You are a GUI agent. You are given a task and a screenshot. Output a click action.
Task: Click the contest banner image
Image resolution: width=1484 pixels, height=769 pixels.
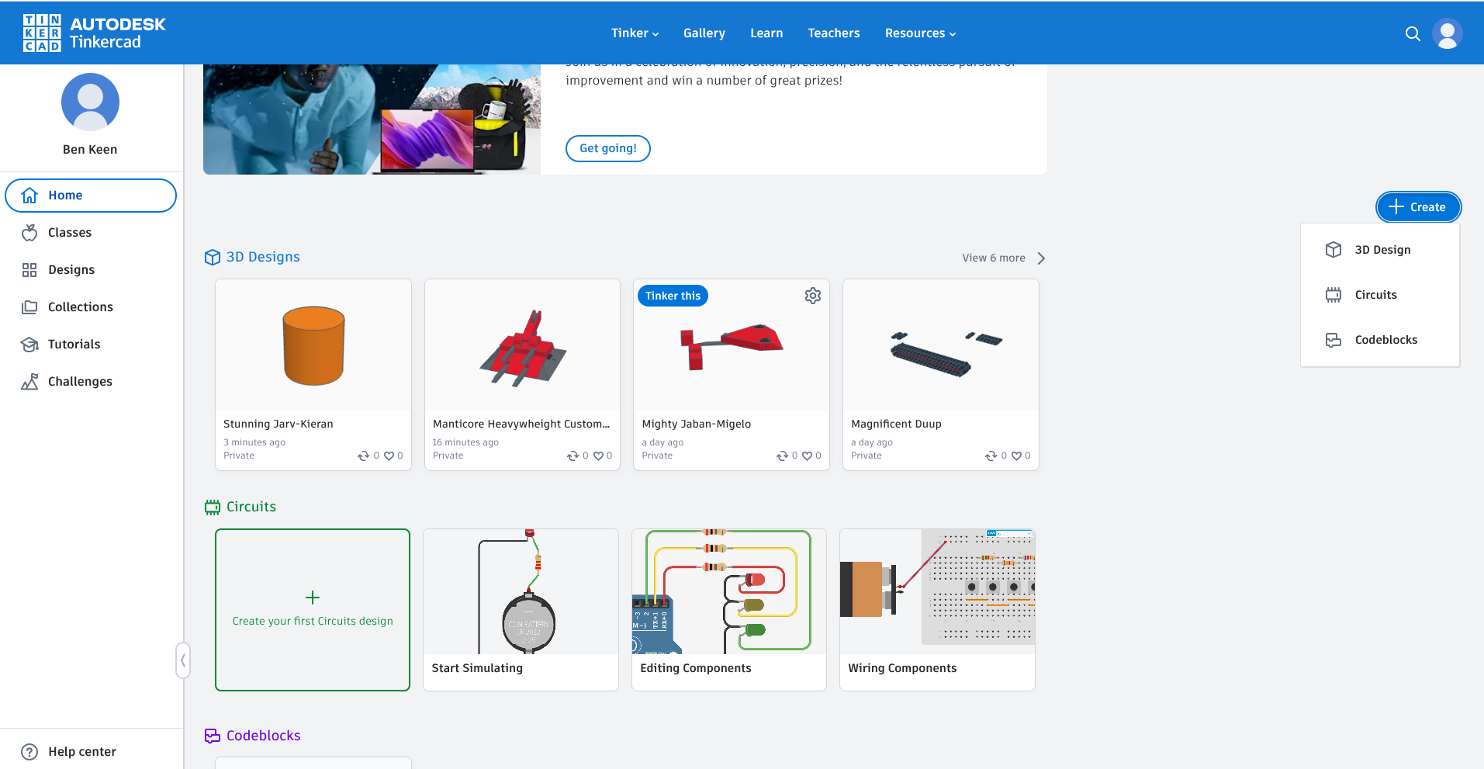(372, 120)
